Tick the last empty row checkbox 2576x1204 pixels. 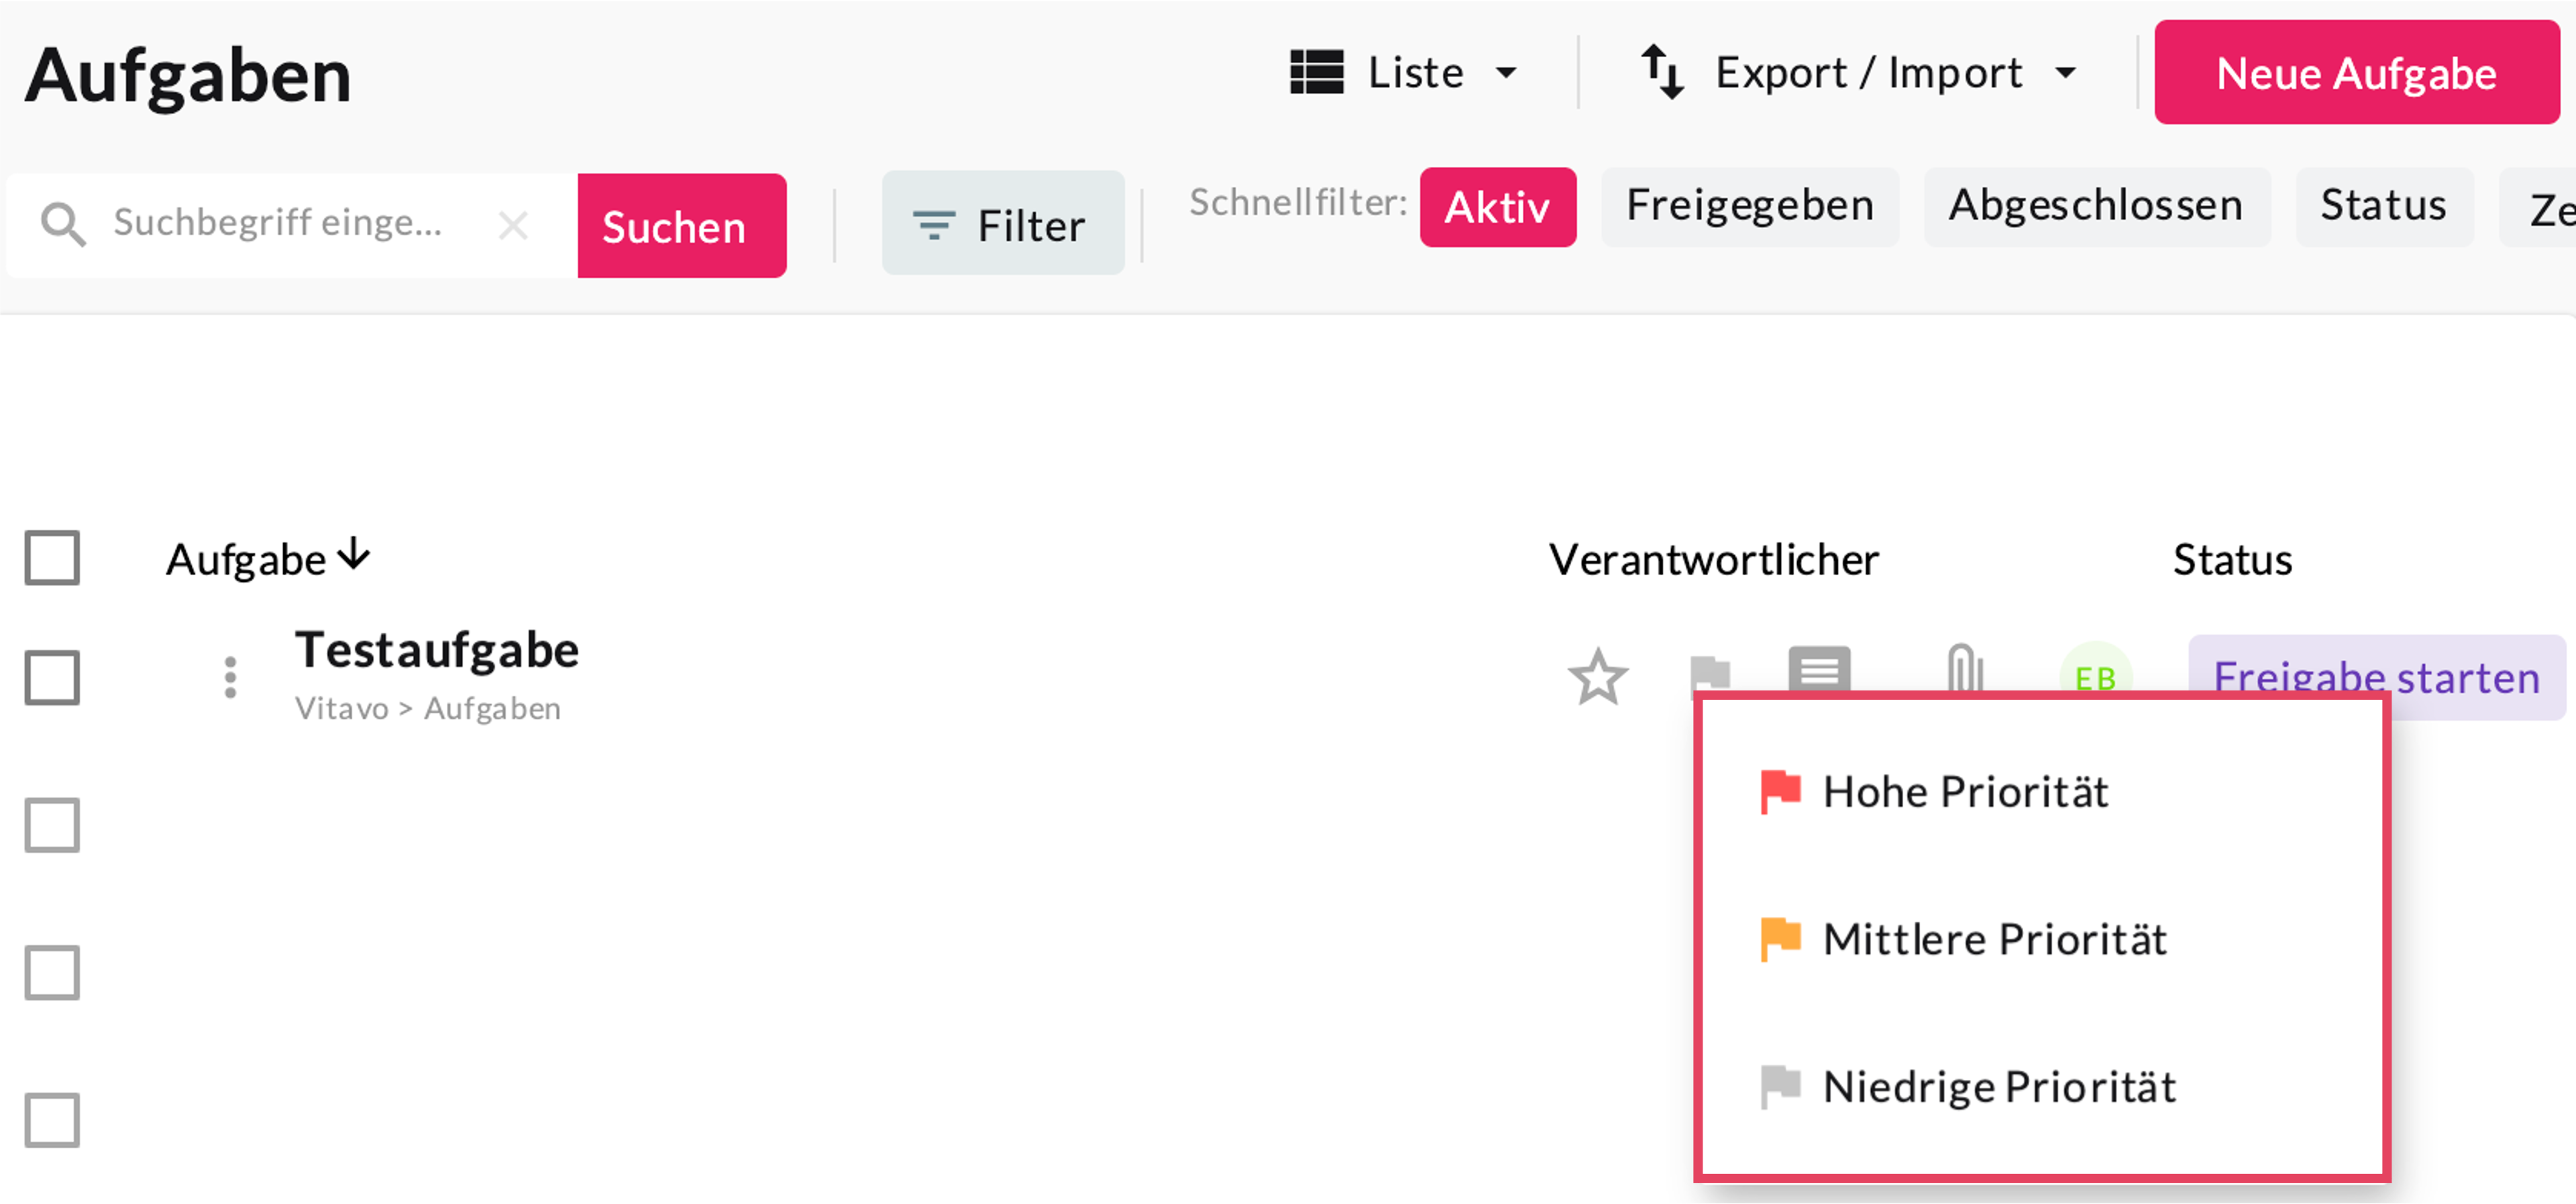coord(52,1119)
